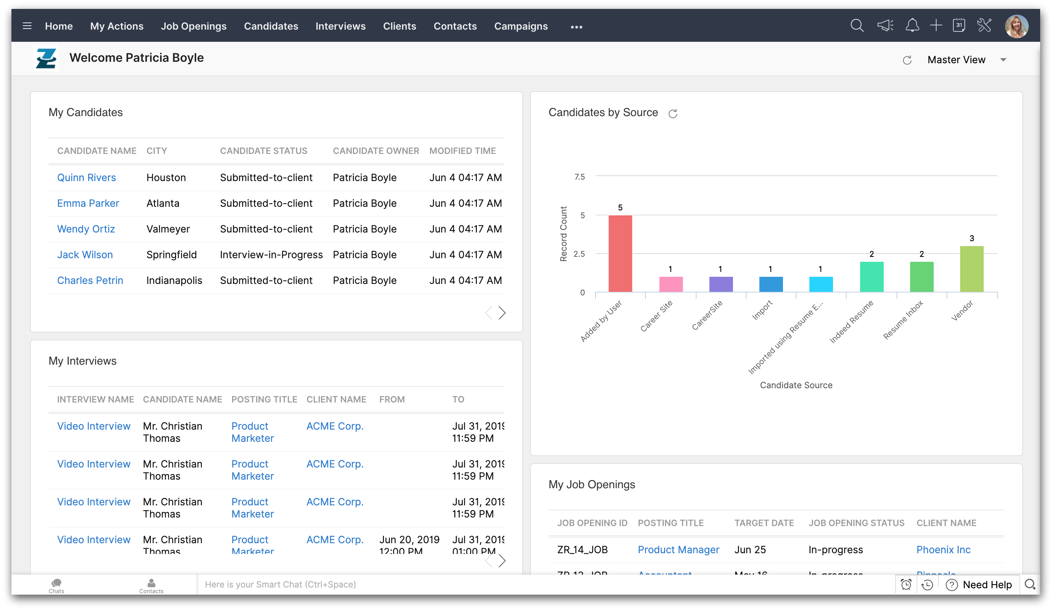Click the reminders alarm clock icon
The height and width of the screenshot is (610, 1053).
(906, 585)
